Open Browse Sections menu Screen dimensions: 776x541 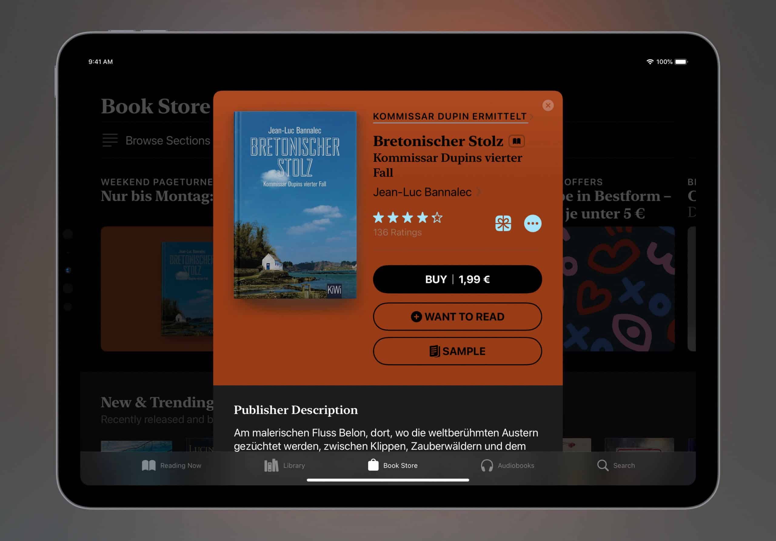pyautogui.click(x=156, y=140)
